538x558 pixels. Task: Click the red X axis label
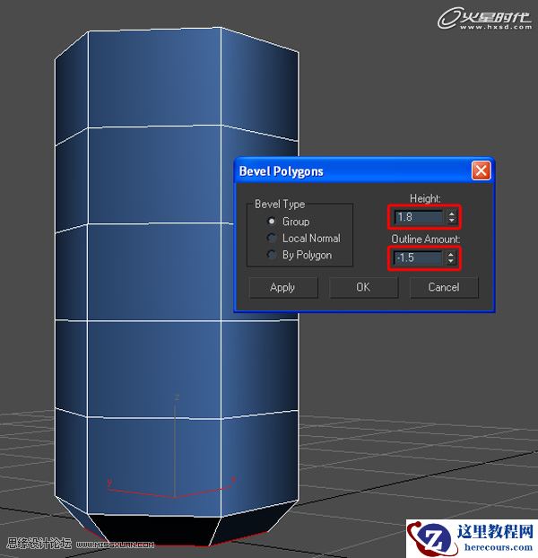[233, 481]
